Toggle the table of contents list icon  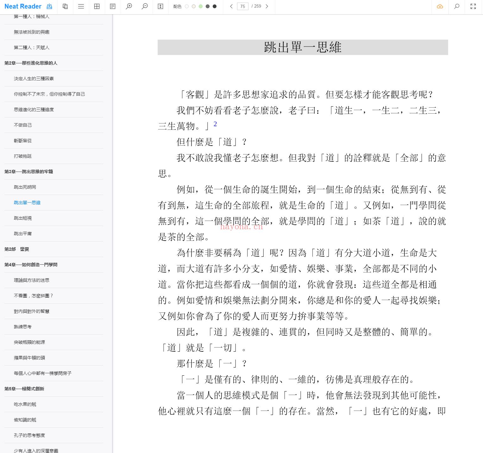(x=81, y=6)
